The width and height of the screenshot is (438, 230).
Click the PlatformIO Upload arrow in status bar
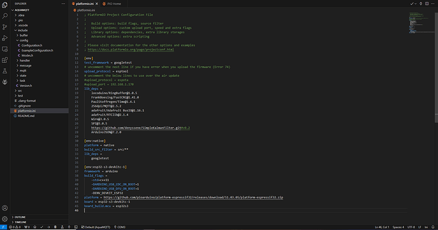pos(48,227)
